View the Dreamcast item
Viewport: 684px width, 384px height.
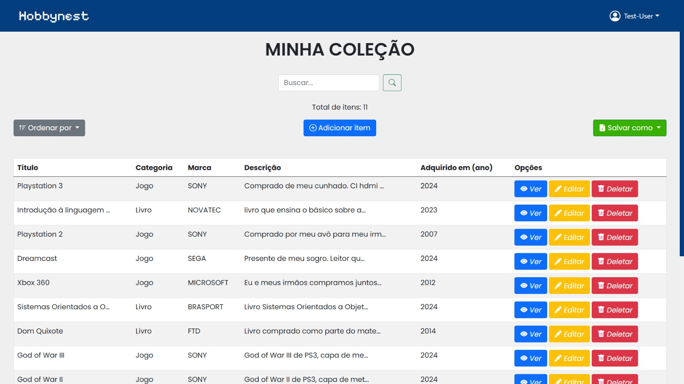coord(531,261)
